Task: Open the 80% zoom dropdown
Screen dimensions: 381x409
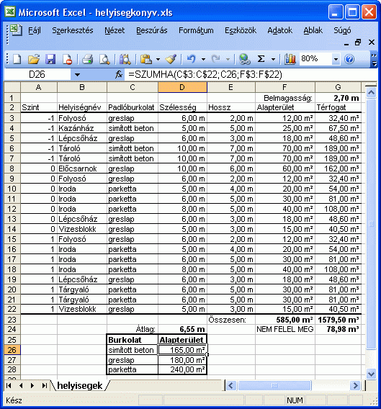Action: pyautogui.click(x=336, y=59)
